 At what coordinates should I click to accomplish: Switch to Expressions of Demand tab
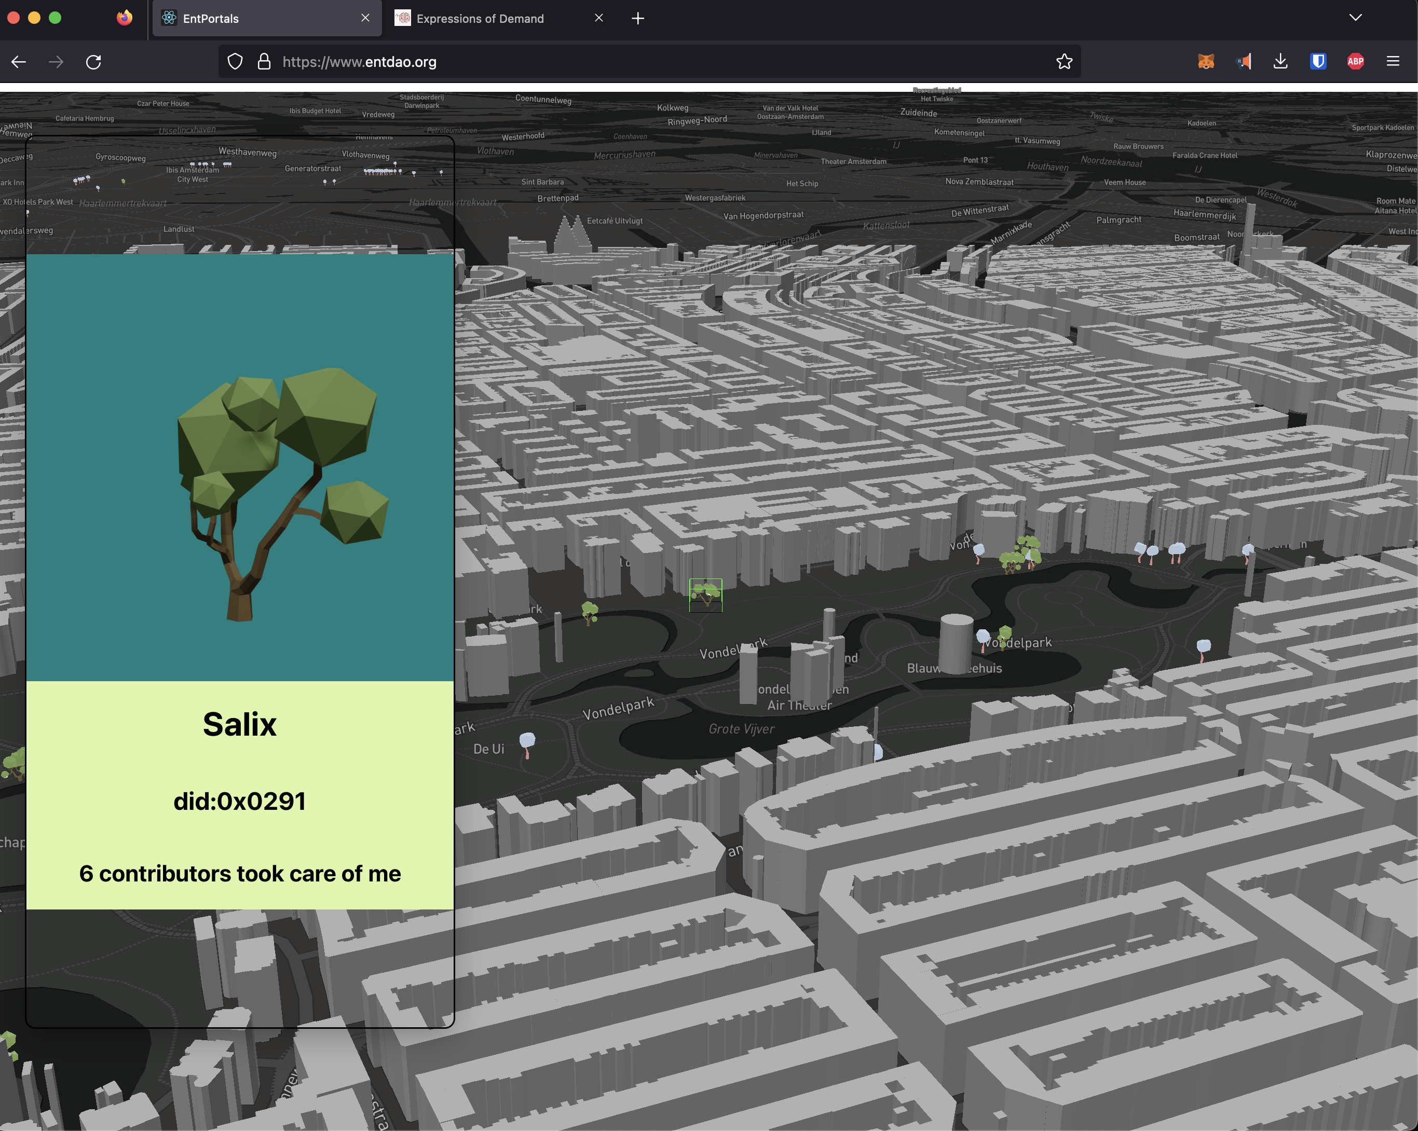(x=480, y=18)
